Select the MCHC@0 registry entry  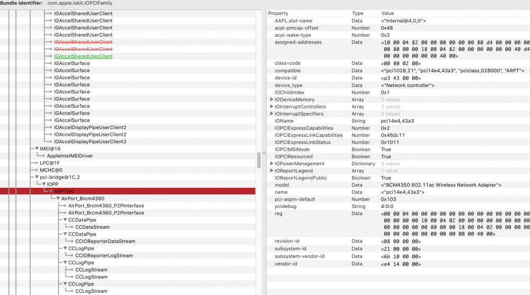tap(44, 170)
